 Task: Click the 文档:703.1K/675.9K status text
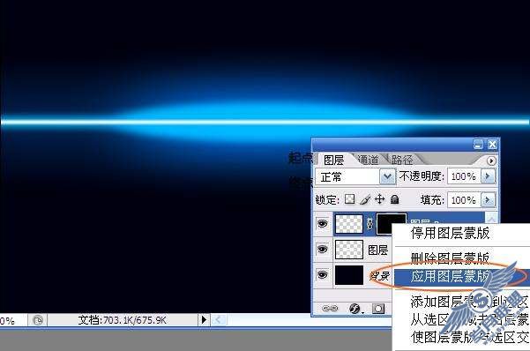coord(122,320)
